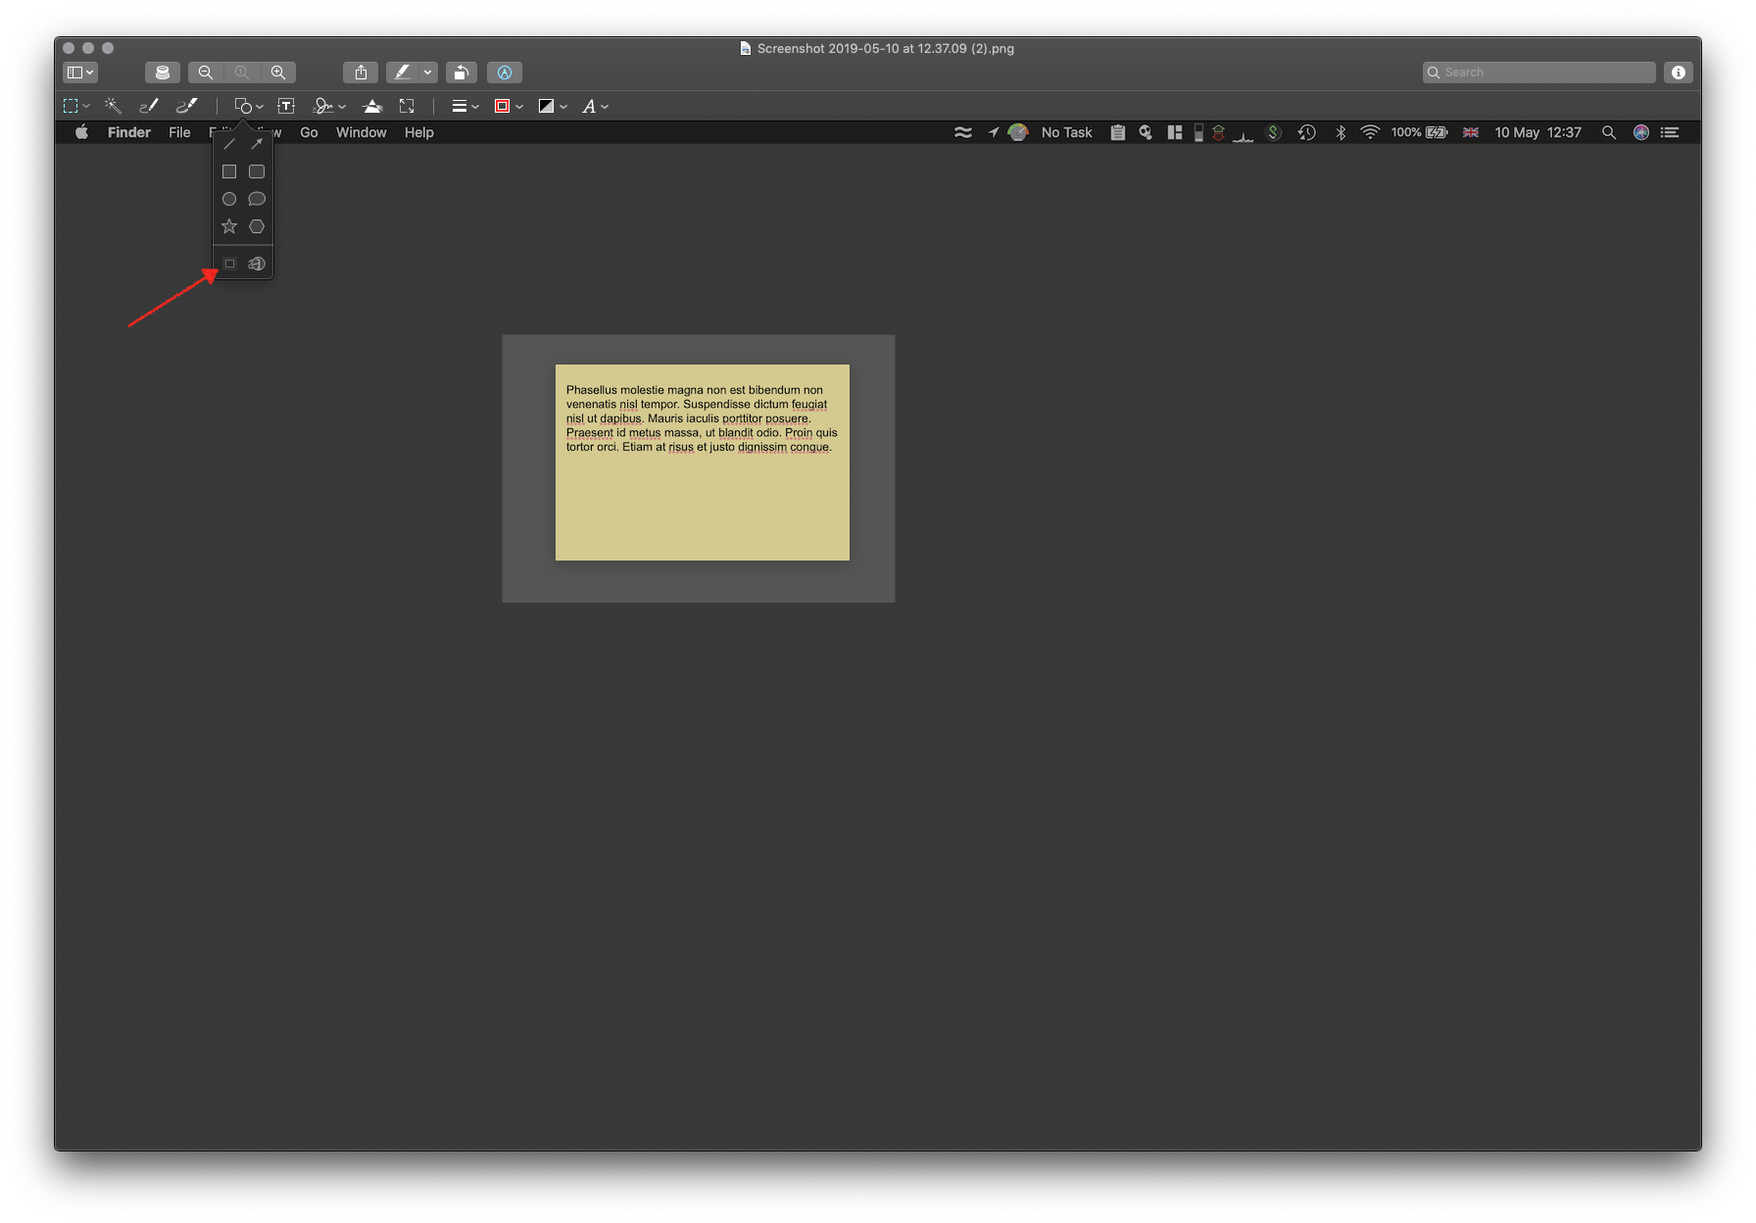The height and width of the screenshot is (1223, 1756).
Task: Click File in the pictured menu bar
Action: pyautogui.click(x=179, y=132)
